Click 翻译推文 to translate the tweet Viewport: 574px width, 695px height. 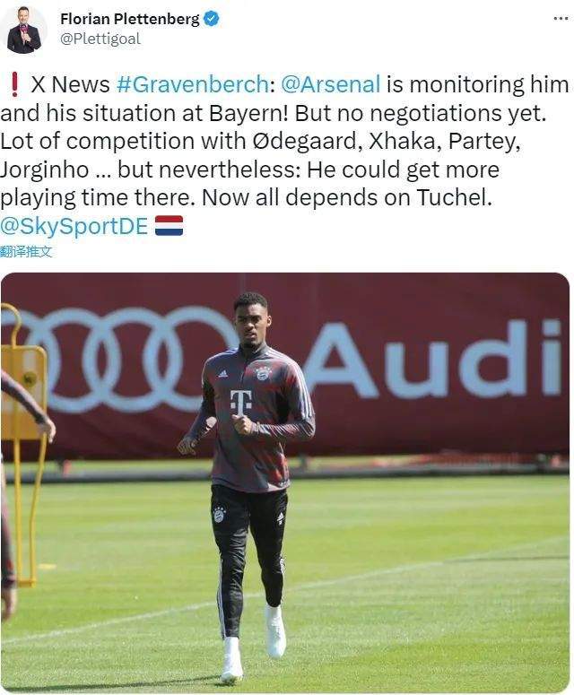click(x=26, y=252)
